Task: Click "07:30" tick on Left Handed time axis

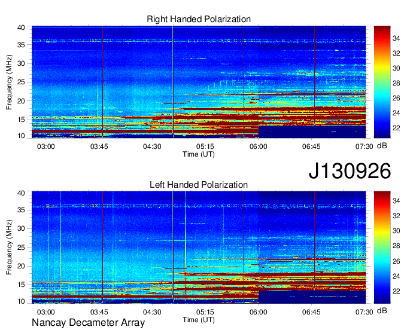Action: [364, 312]
